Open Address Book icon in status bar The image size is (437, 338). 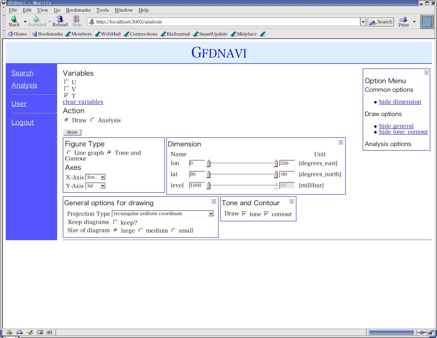coord(40,332)
